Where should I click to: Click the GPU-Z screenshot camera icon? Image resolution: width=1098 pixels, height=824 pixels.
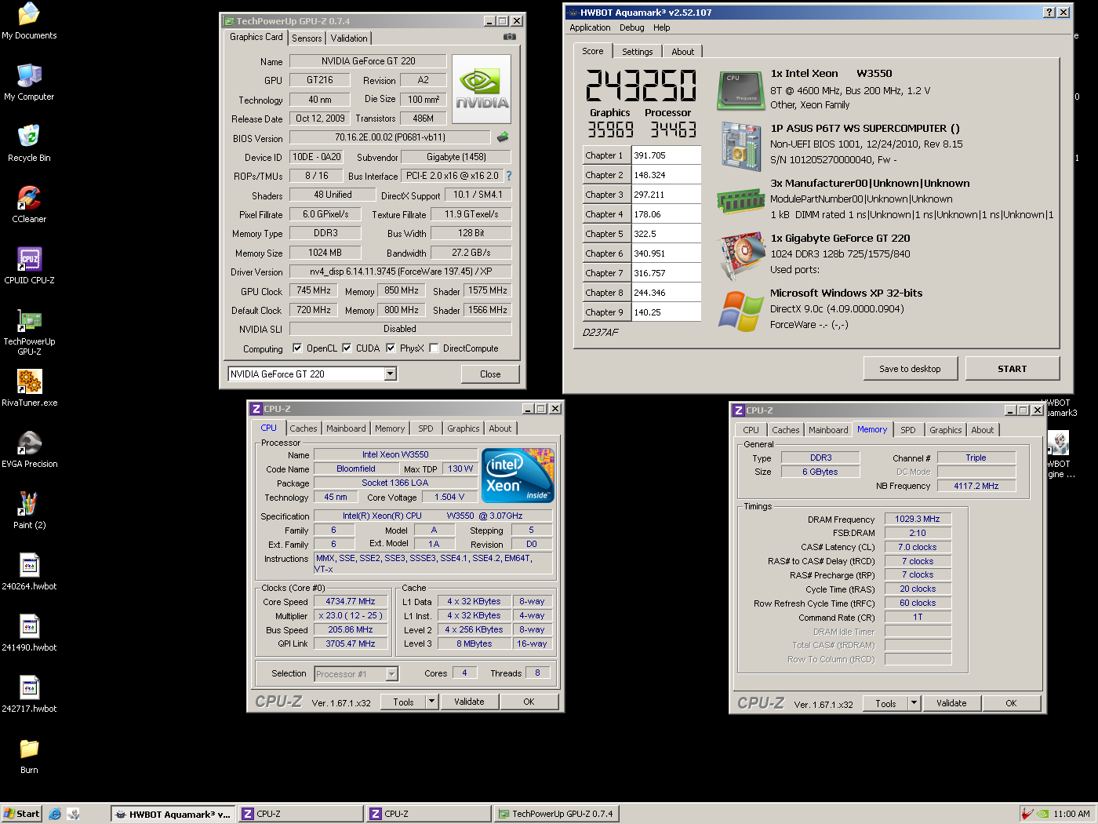point(510,36)
